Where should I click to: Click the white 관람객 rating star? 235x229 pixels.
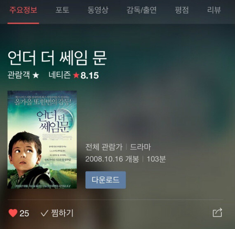click(x=36, y=75)
